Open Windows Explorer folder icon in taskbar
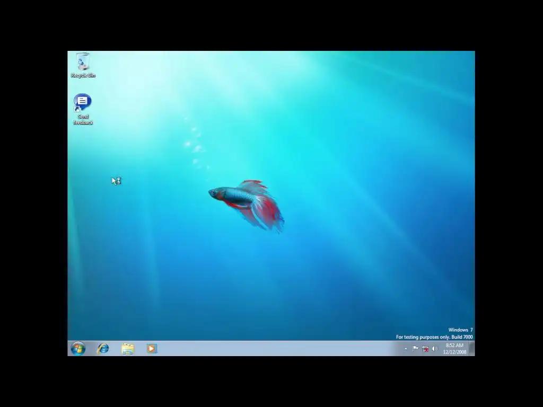 tap(127, 349)
